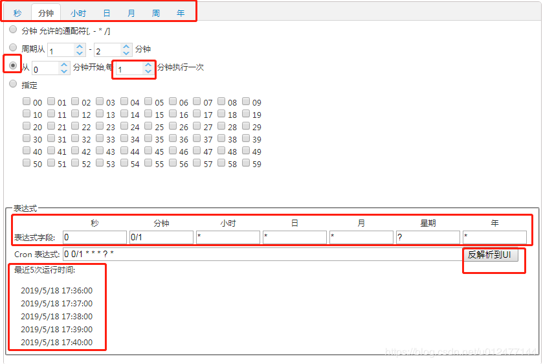Open the 年 tab
This screenshot has width=543, height=364.
point(181,13)
